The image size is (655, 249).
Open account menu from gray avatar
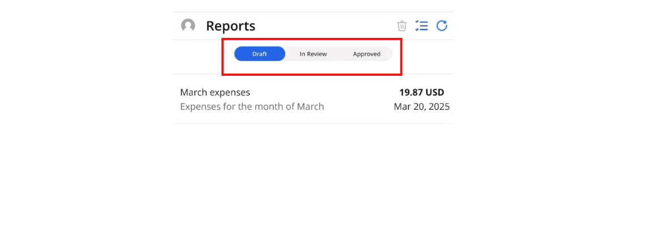pyautogui.click(x=188, y=25)
